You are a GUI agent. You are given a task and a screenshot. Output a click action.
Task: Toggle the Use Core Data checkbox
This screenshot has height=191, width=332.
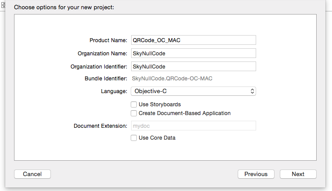(x=134, y=138)
